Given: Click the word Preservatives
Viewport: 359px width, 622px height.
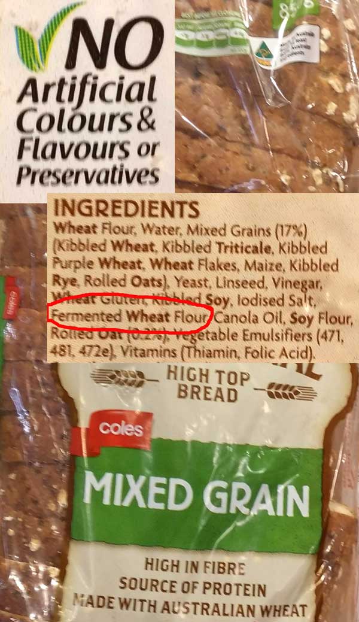Looking at the screenshot, I should tap(89, 176).
